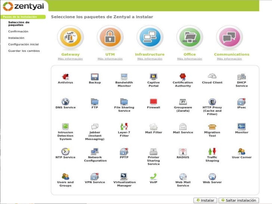272x204 pixels.
Task: Go to the Instalación step
Action: click(x=16, y=38)
